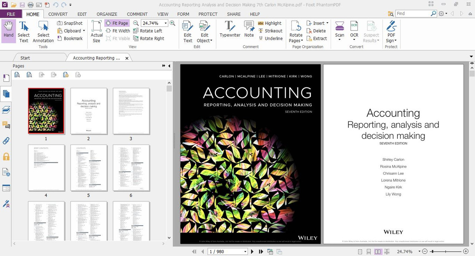Add a Bookmark from the Tools group
This screenshot has width=475, height=256.
point(70,38)
